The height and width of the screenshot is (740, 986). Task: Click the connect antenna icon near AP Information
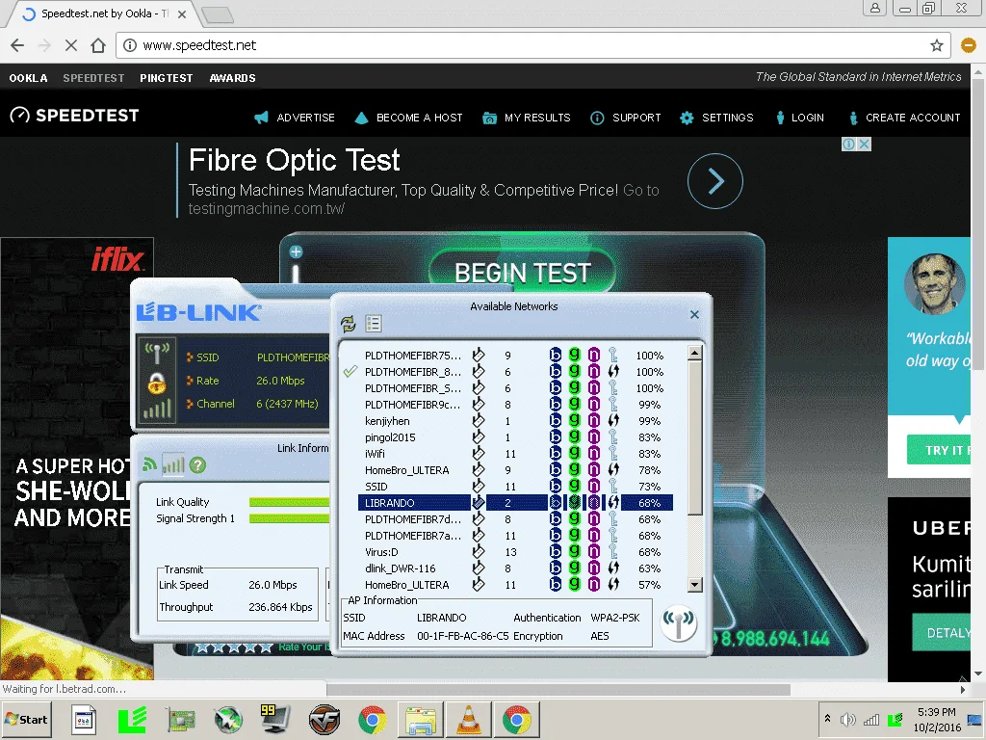pos(679,623)
